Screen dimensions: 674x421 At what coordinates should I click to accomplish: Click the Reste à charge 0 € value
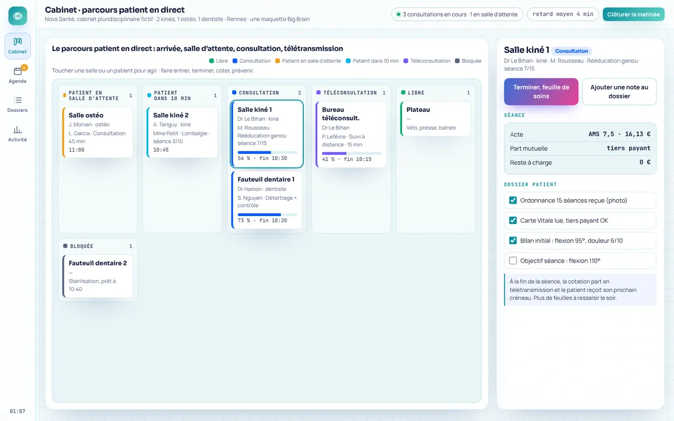(645, 162)
